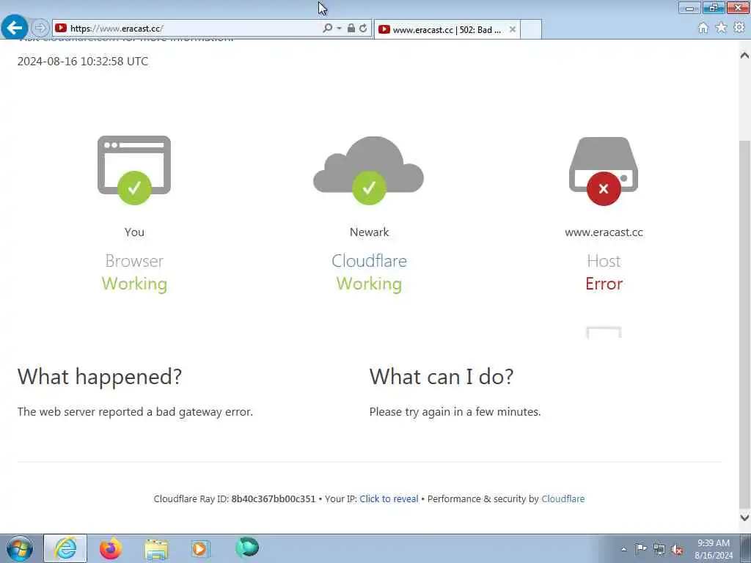
Task: Click the vertical scrollbar thumb
Action: pyautogui.click(x=744, y=323)
